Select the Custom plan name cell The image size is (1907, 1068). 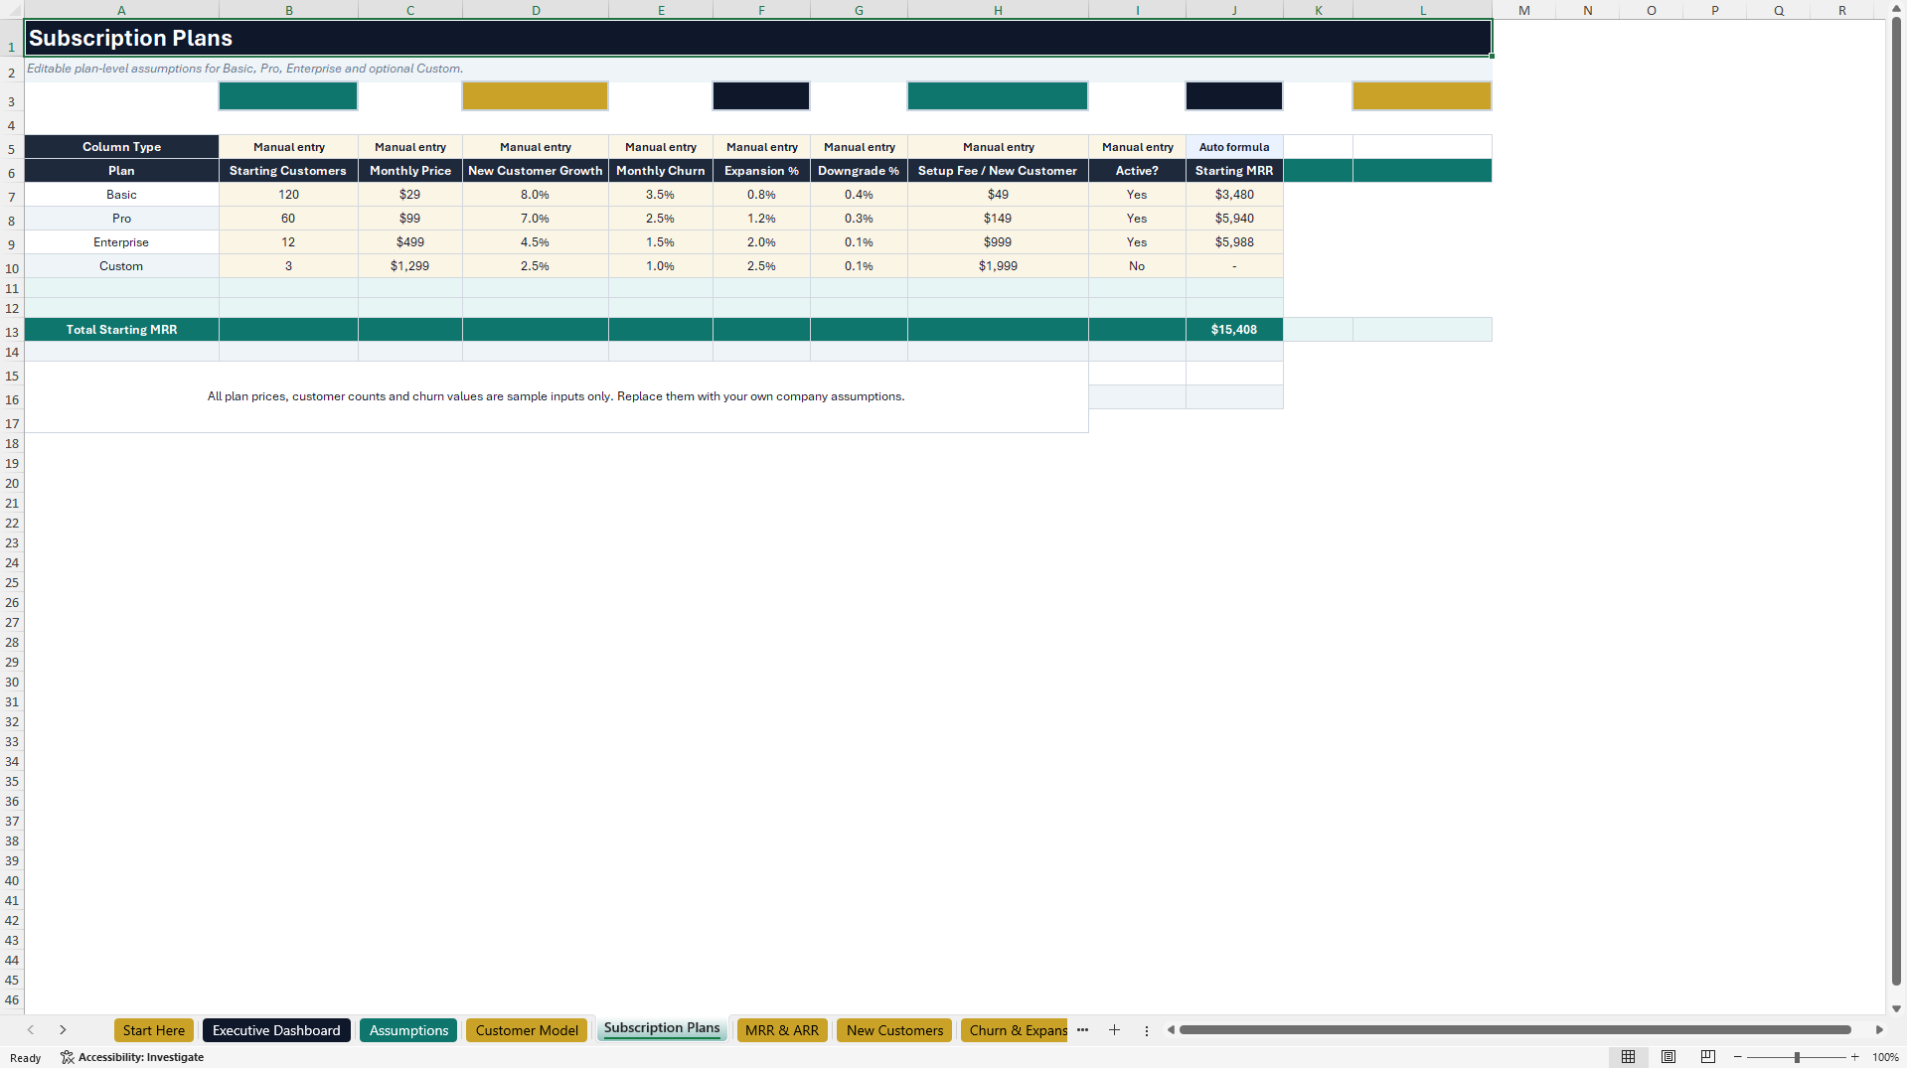(x=121, y=266)
